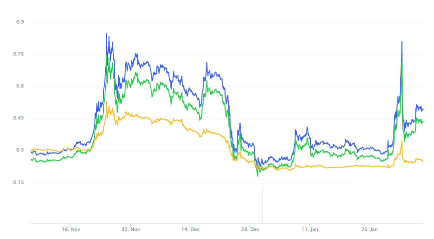Image resolution: width=434 pixels, height=239 pixels.
Task: Select the 0.45 y-axis value label
Action: pyautogui.click(x=20, y=118)
